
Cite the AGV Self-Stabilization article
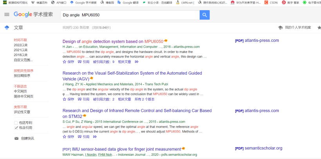(83, 99)
